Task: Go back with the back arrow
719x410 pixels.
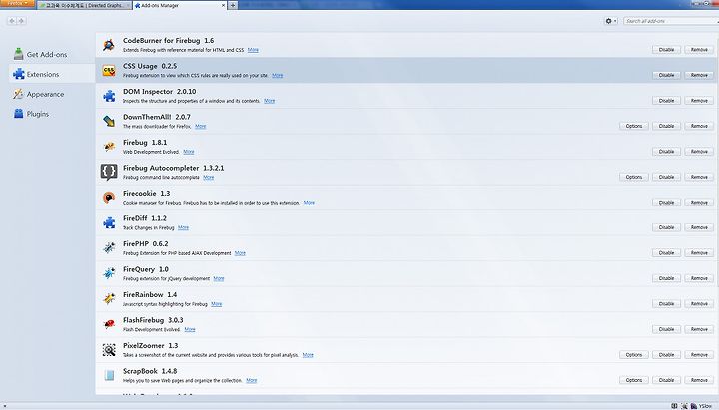Action: point(12,21)
